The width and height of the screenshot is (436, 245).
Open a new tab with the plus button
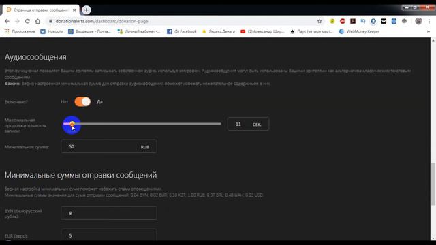pyautogui.click(x=87, y=10)
